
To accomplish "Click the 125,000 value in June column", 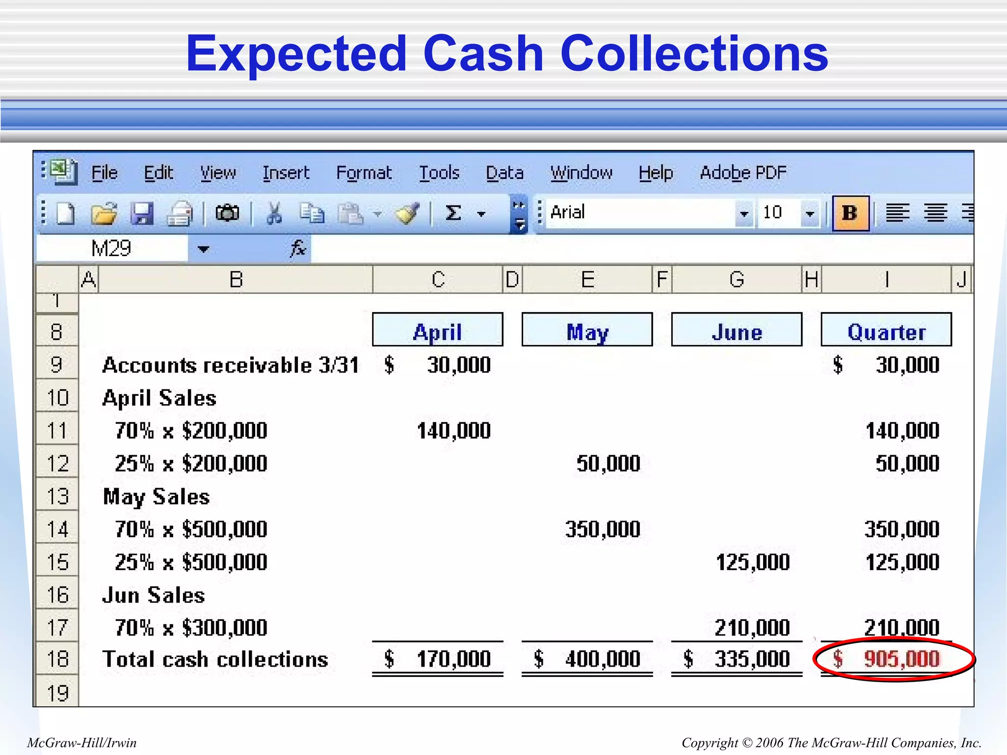I will pos(752,562).
